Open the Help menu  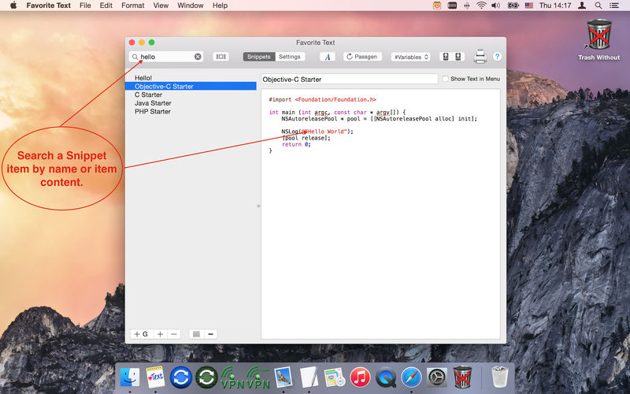click(x=220, y=6)
